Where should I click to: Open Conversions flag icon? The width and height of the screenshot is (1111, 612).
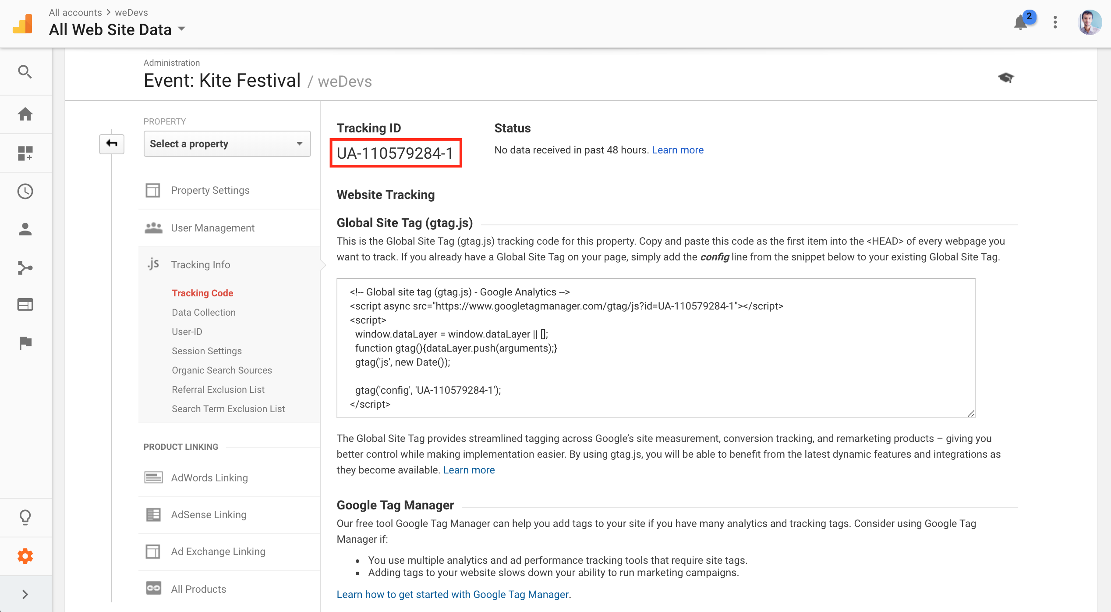tap(25, 343)
